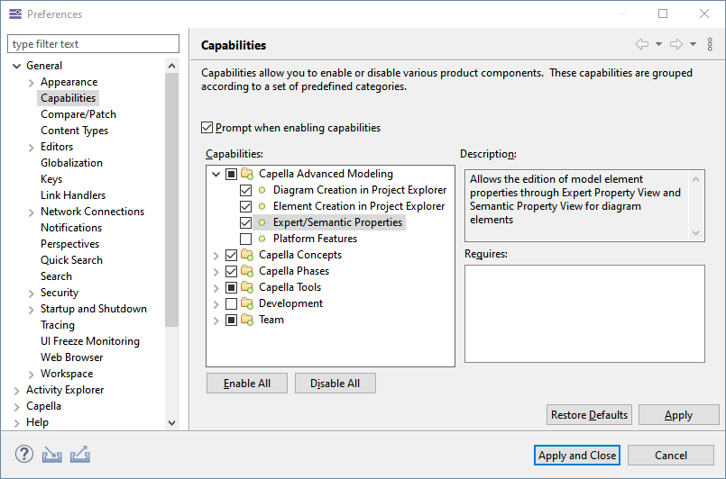Click the green dot beside Platform Features
The image size is (726, 479).
(262, 239)
